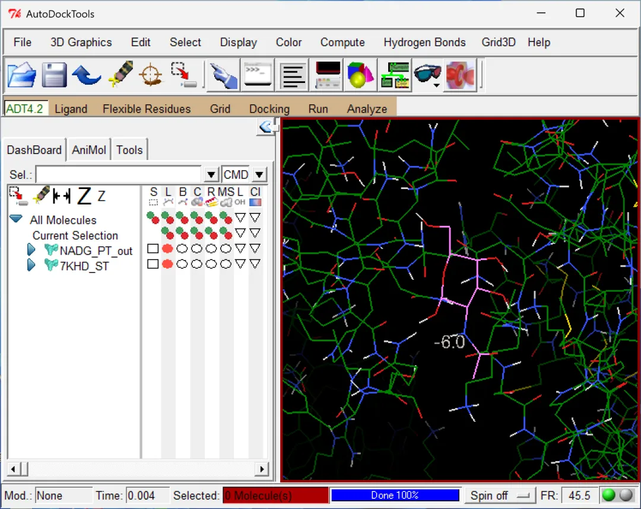
Task: Collapse the All Molecules tree arrow
Action: (16, 219)
